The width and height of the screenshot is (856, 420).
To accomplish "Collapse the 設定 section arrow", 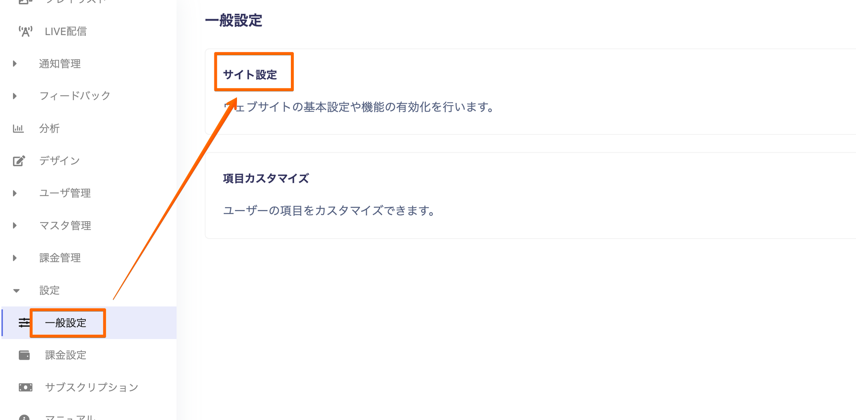I will [16, 291].
